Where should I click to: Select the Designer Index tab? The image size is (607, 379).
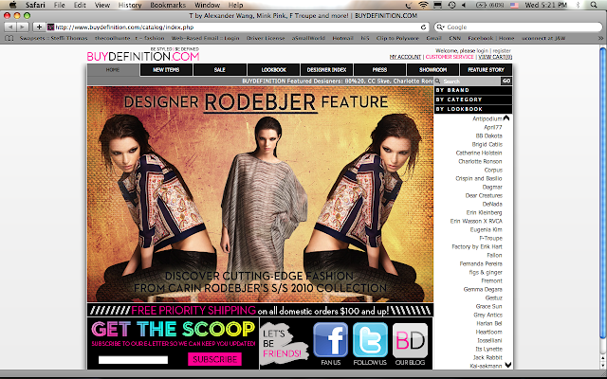[x=326, y=69]
